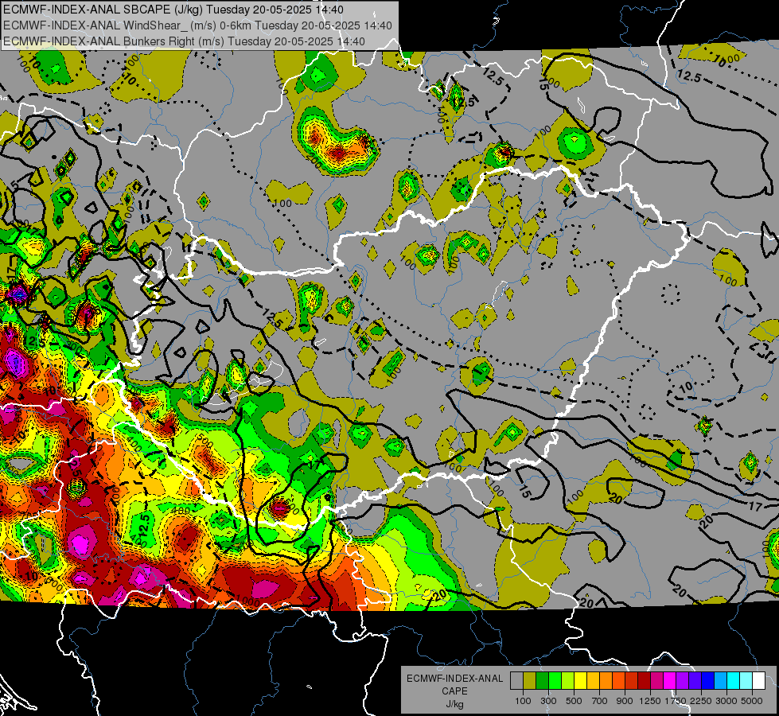Click the 700 legend tick label
Screen dimensions: 779x716
[600, 701]
